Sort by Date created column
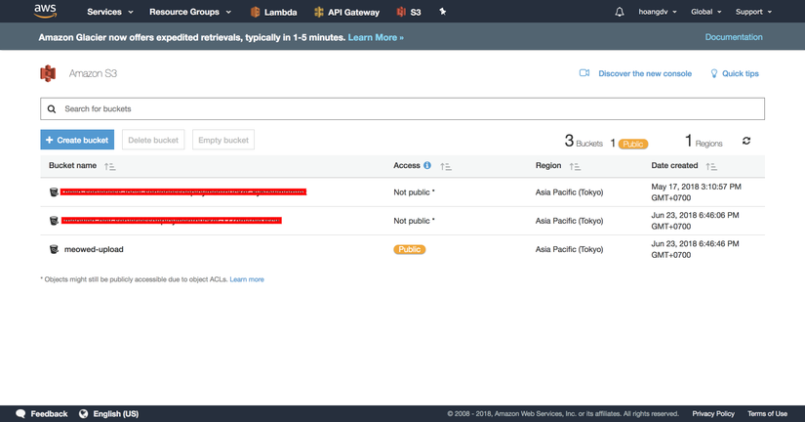 point(711,166)
